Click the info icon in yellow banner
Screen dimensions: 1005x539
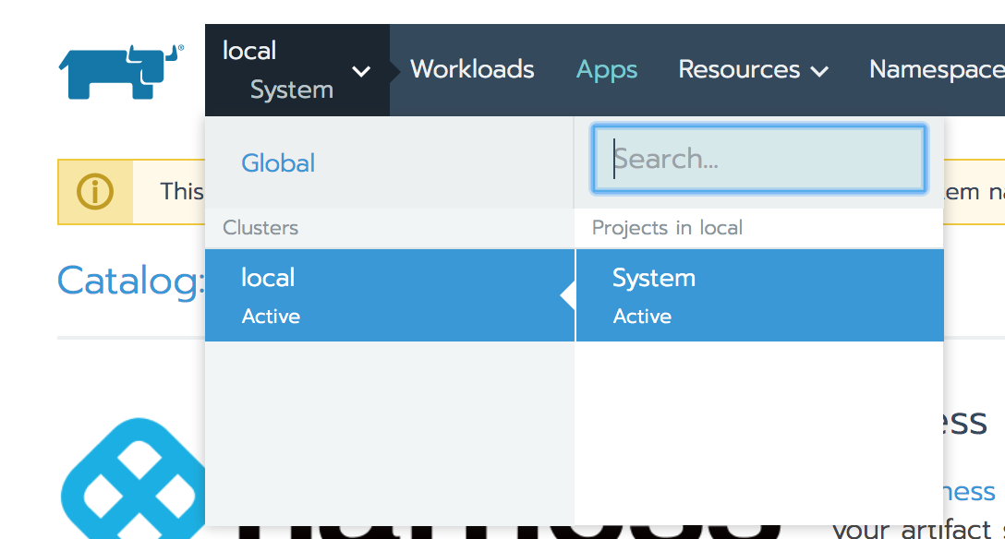95,191
